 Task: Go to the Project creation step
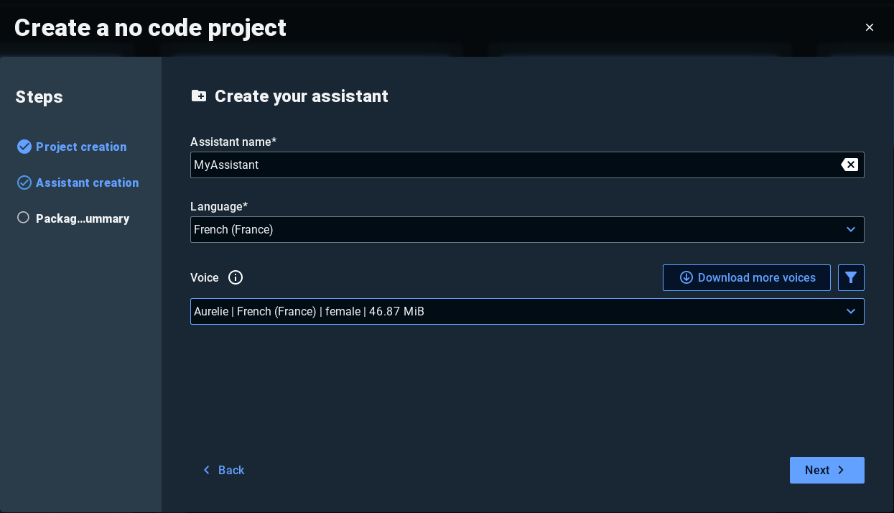(81, 147)
